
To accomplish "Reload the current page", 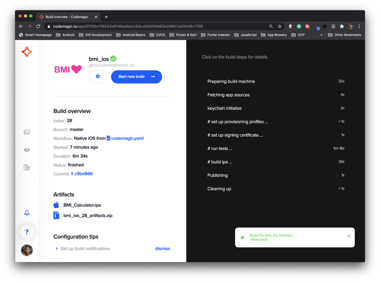I will 38,26.
